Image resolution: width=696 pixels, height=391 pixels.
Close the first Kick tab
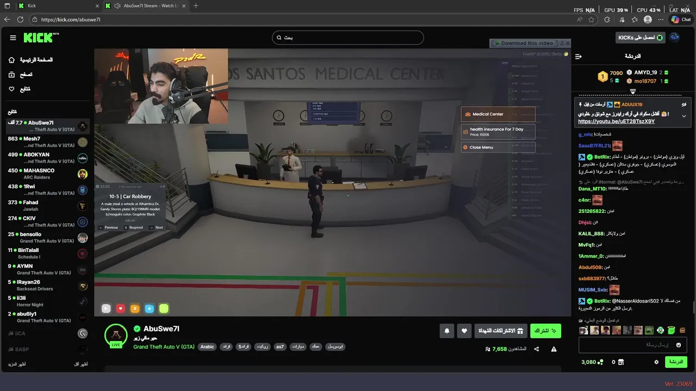point(97,5)
